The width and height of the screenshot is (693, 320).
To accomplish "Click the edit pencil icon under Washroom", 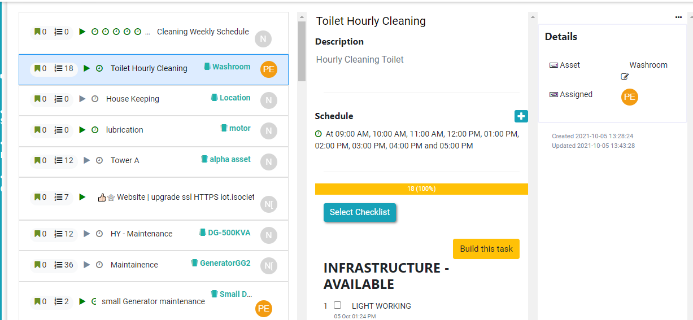I will pos(625,77).
